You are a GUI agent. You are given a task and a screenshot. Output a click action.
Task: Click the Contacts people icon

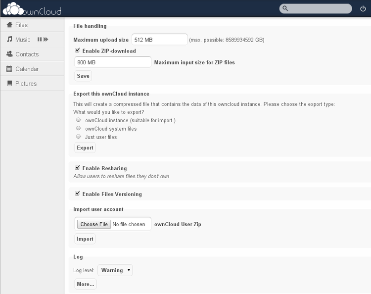[x=9, y=54]
